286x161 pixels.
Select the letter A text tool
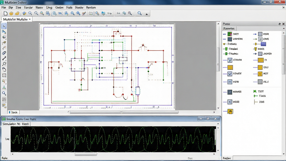click(x=4, y=87)
